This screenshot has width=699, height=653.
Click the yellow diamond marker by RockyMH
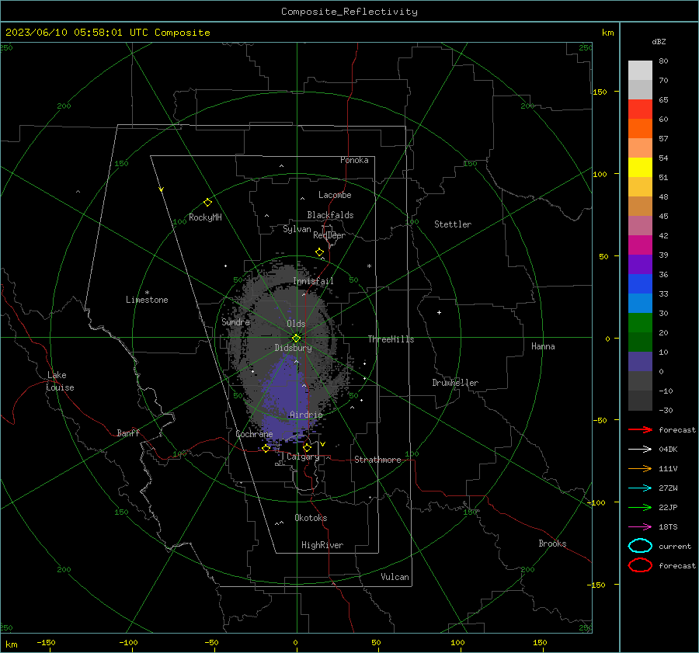tap(207, 203)
